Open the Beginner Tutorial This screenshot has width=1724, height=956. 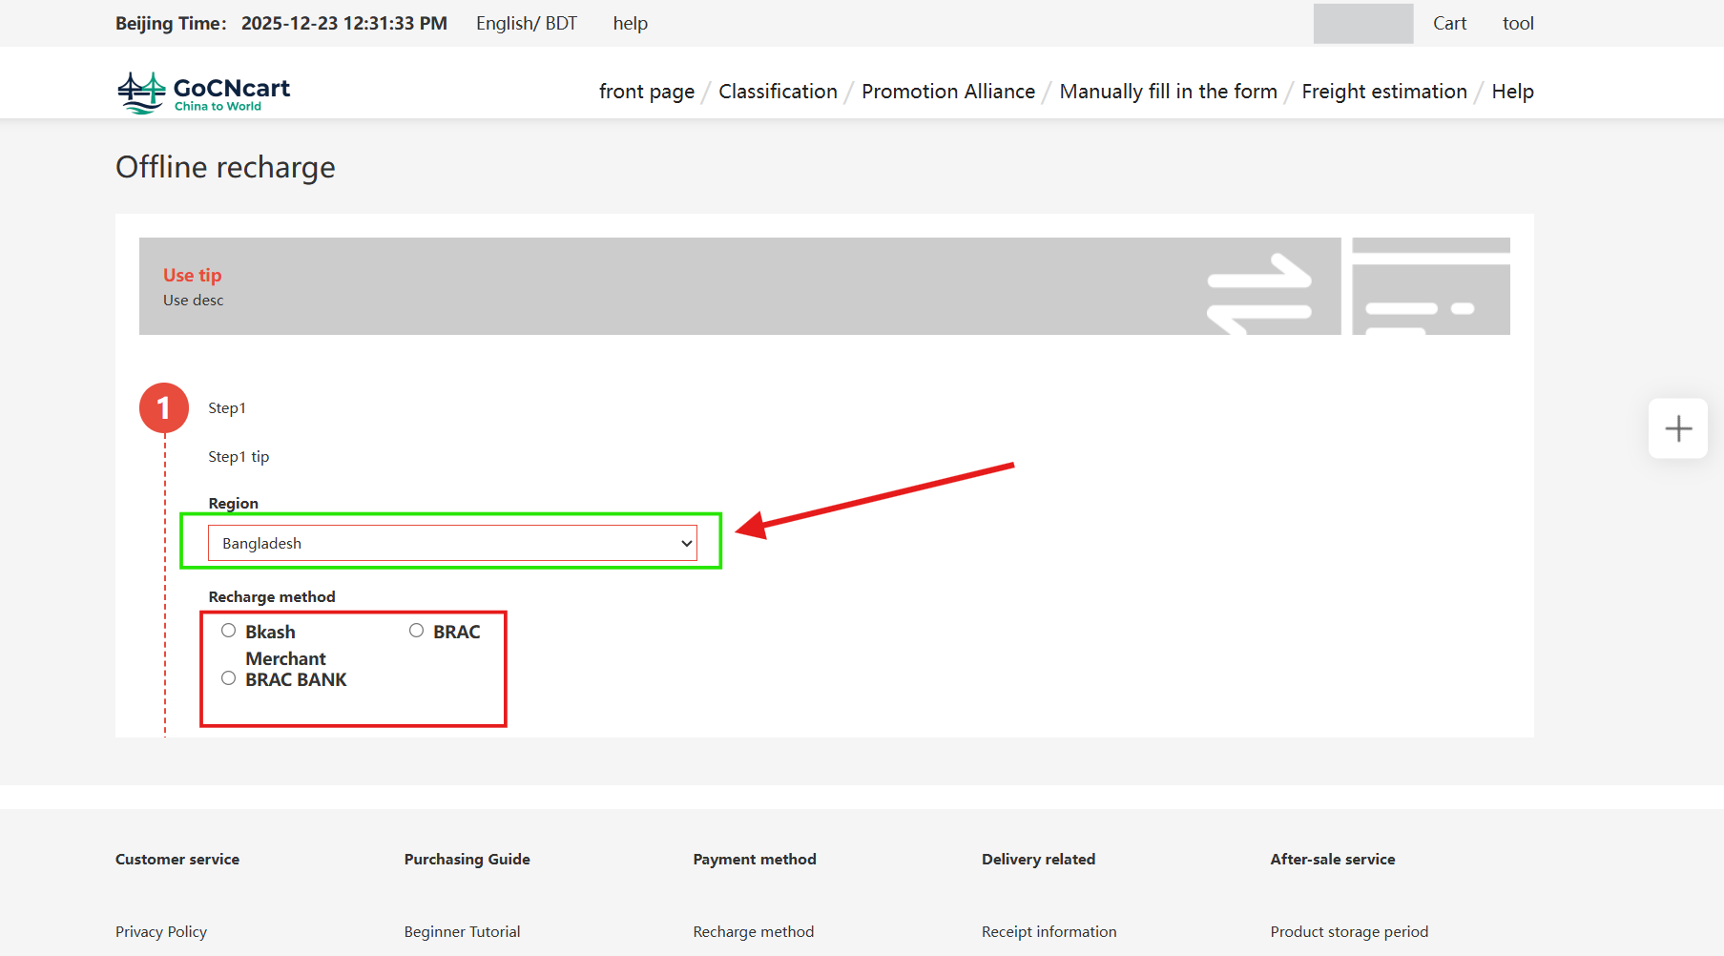click(462, 931)
